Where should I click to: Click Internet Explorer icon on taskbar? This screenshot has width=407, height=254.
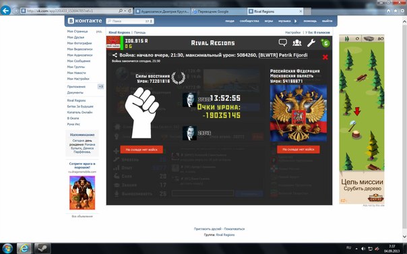pyautogui.click(x=24, y=249)
